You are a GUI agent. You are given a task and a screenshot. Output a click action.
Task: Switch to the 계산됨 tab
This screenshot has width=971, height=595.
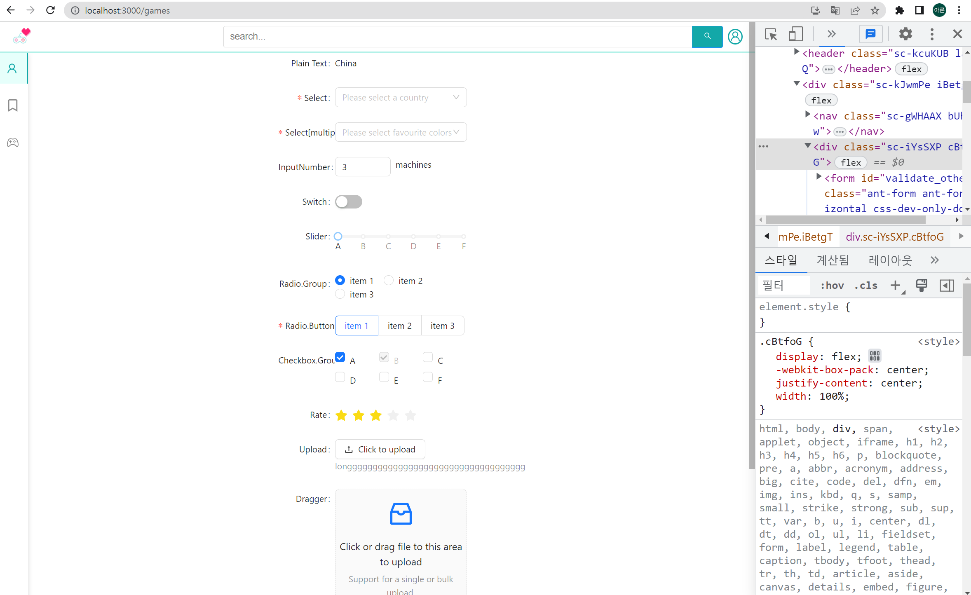[x=833, y=260]
